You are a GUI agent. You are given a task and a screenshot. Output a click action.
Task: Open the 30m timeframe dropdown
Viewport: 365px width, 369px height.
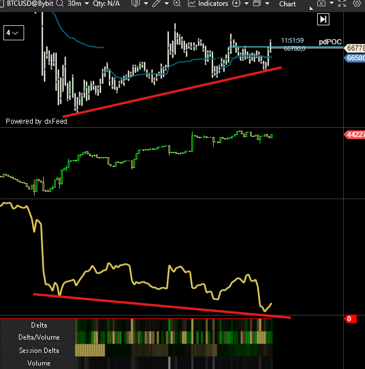click(78, 3)
